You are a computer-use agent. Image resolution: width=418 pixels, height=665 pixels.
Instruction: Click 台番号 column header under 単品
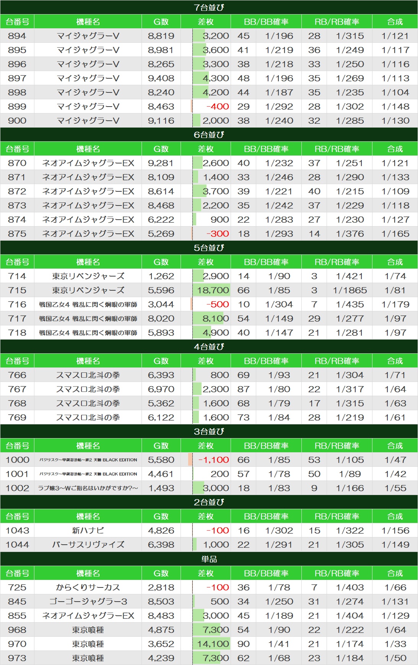[17, 573]
